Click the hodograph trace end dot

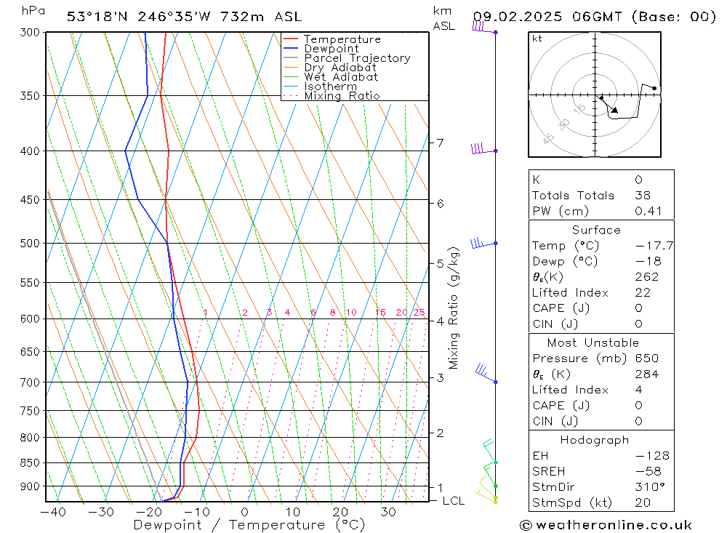pyautogui.click(x=654, y=88)
